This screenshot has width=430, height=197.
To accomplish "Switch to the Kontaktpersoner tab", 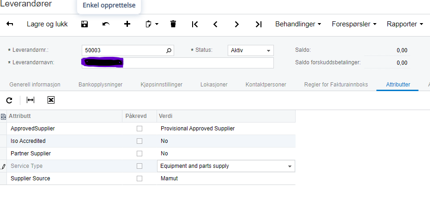I will coord(266,85).
